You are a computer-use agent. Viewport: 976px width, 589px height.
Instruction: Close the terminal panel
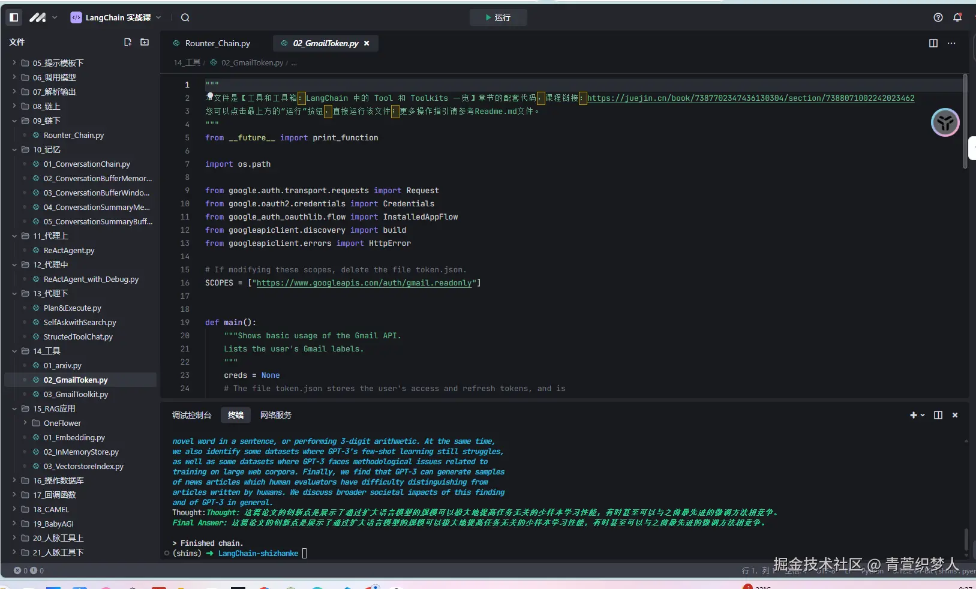coord(955,415)
